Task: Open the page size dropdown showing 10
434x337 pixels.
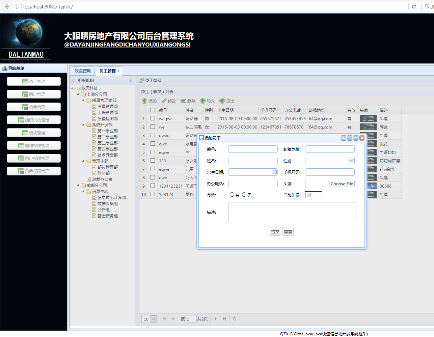Action: [x=153, y=319]
